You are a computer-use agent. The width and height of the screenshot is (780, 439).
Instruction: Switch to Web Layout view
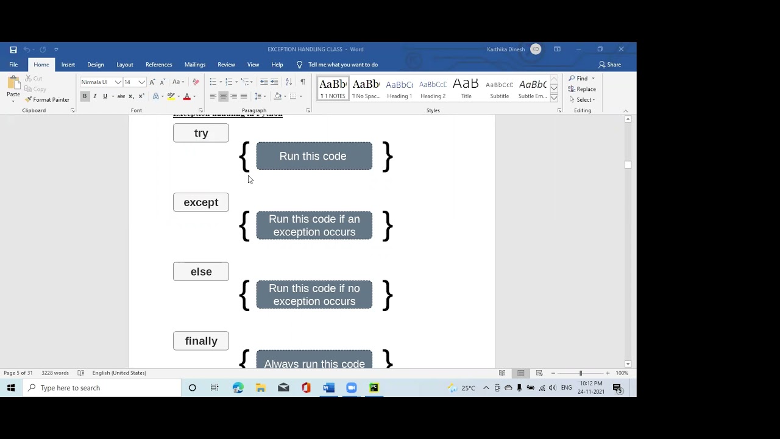point(539,373)
